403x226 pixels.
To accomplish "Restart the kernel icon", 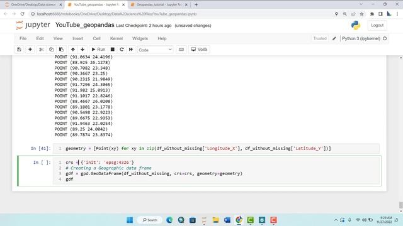I will (x=122, y=50).
